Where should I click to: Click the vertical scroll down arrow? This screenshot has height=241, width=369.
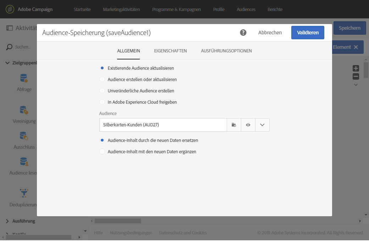pos(366,215)
